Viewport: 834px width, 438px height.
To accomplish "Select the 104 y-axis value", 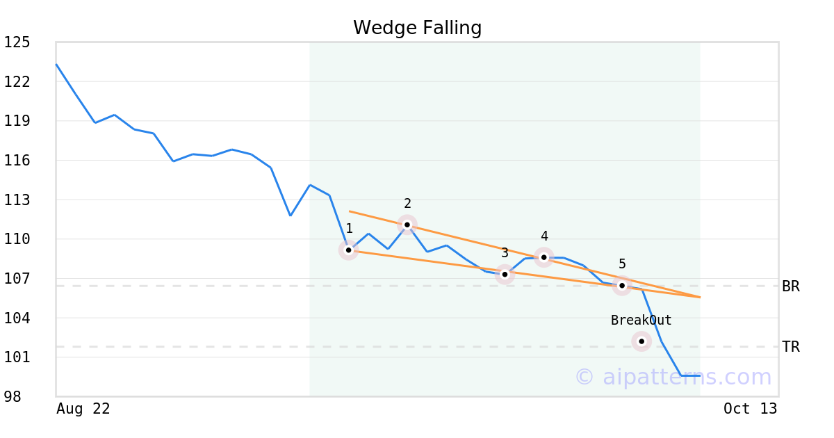I will (x=17, y=318).
